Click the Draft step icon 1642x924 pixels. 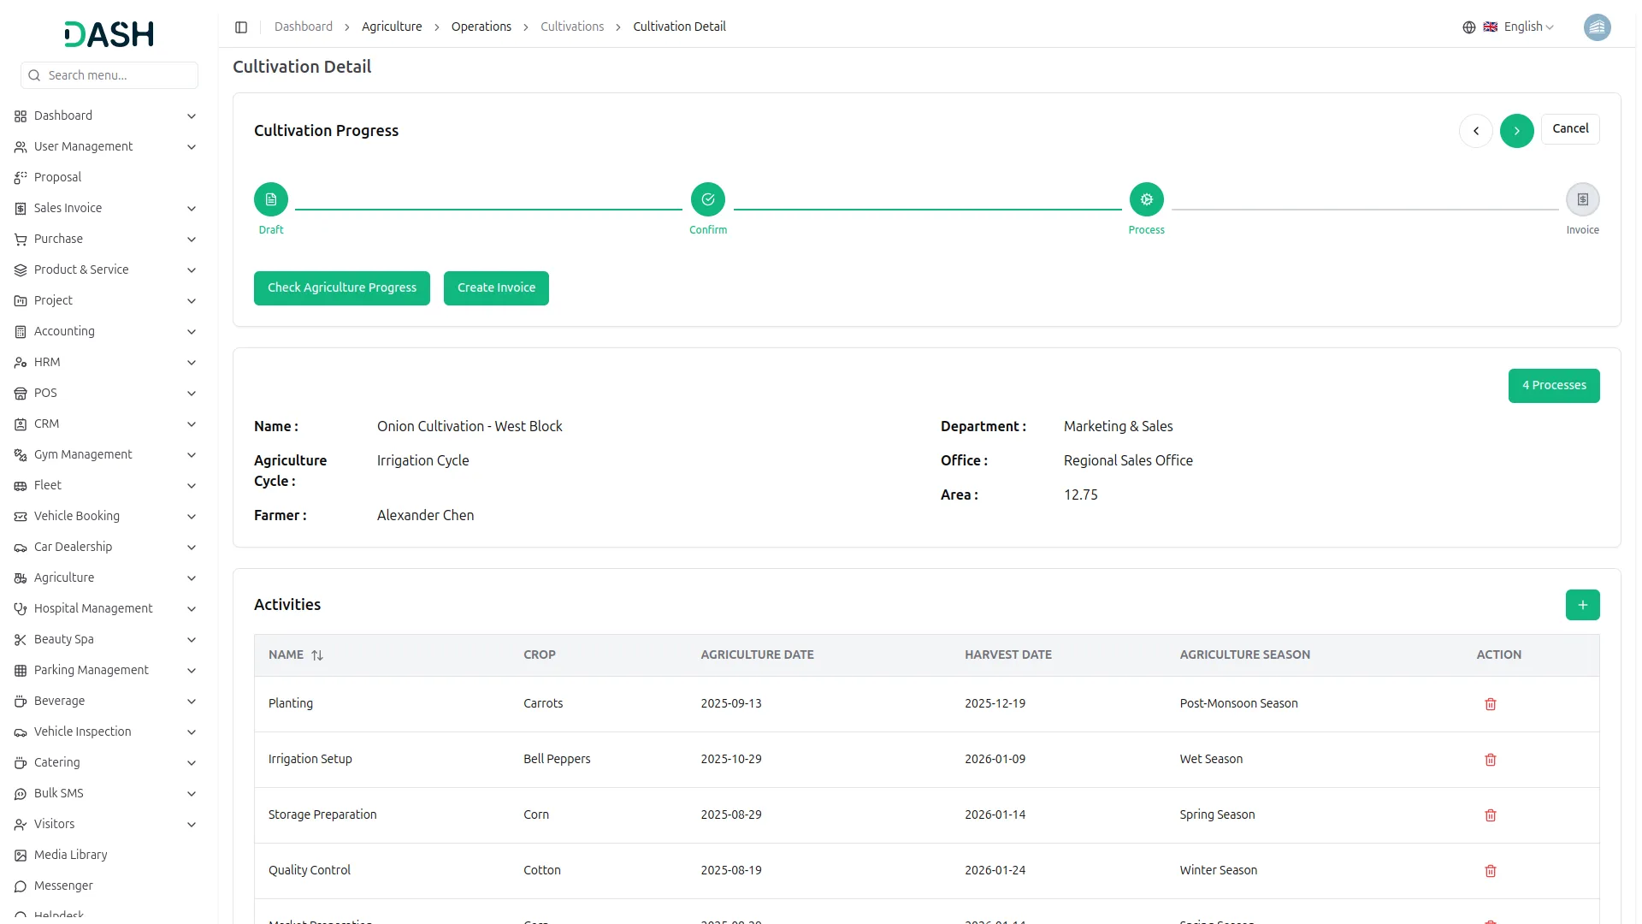pos(271,199)
